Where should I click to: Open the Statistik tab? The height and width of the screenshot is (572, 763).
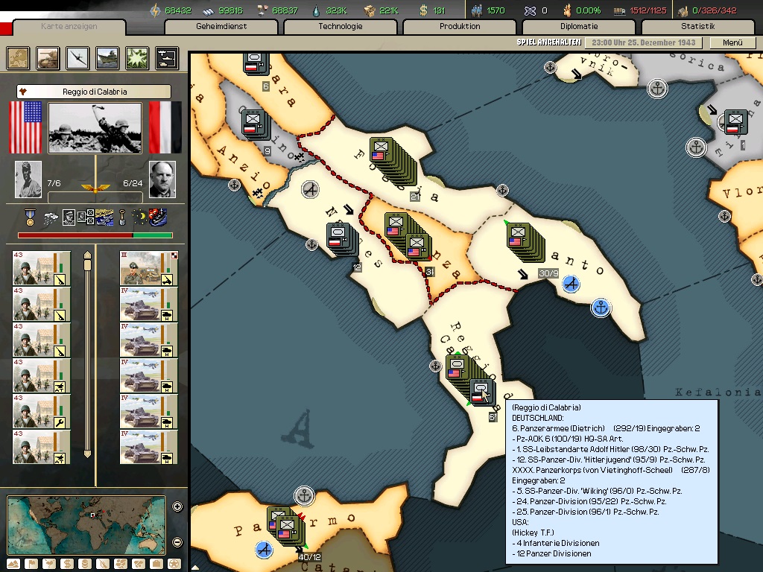pos(697,26)
